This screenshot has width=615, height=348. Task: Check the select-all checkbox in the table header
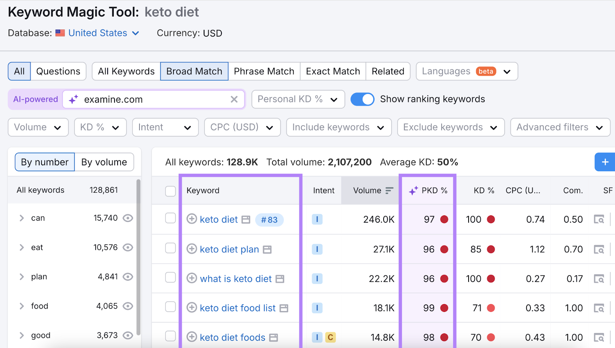click(x=170, y=190)
